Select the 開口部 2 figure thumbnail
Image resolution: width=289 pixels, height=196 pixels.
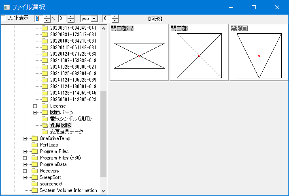tap(139, 52)
